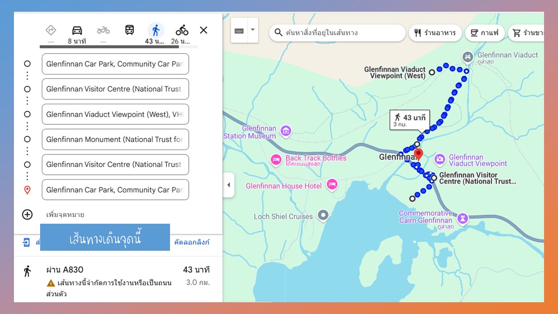
Task: Click Glenfinnan House Hotel lodging pin
Action: click(x=332, y=184)
